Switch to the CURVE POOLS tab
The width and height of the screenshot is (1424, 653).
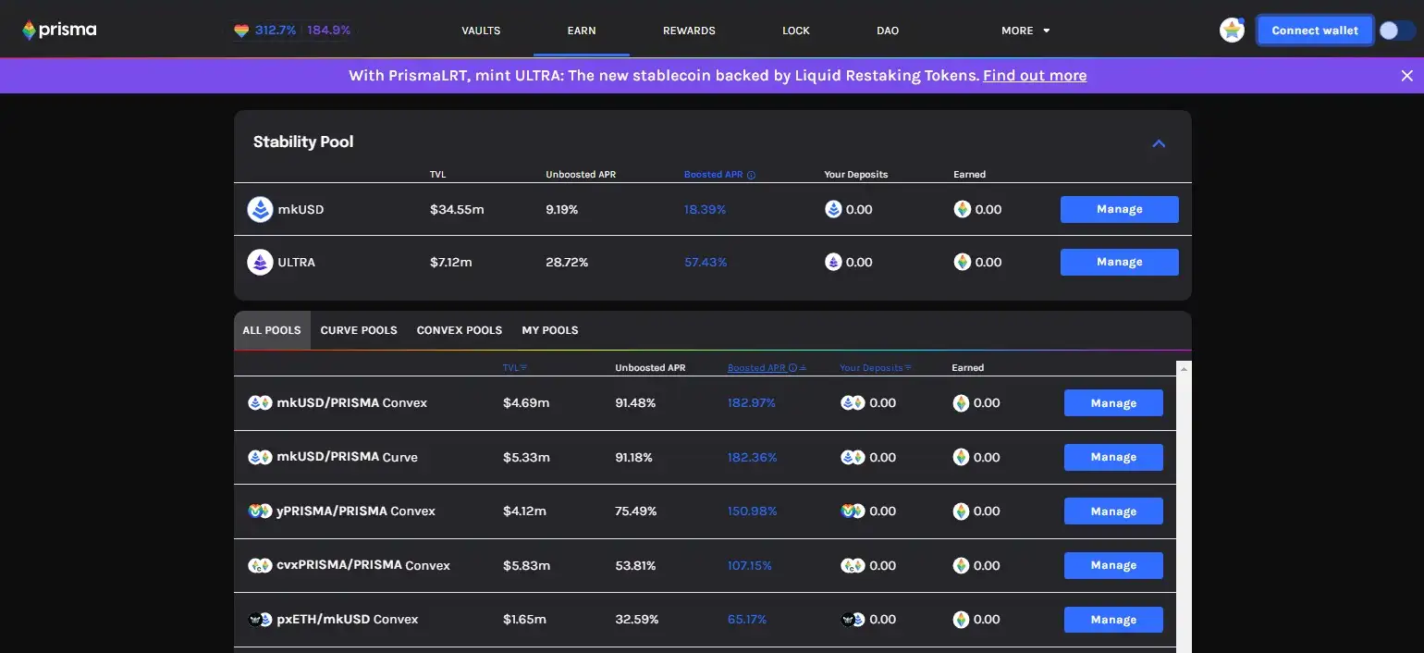coord(359,330)
